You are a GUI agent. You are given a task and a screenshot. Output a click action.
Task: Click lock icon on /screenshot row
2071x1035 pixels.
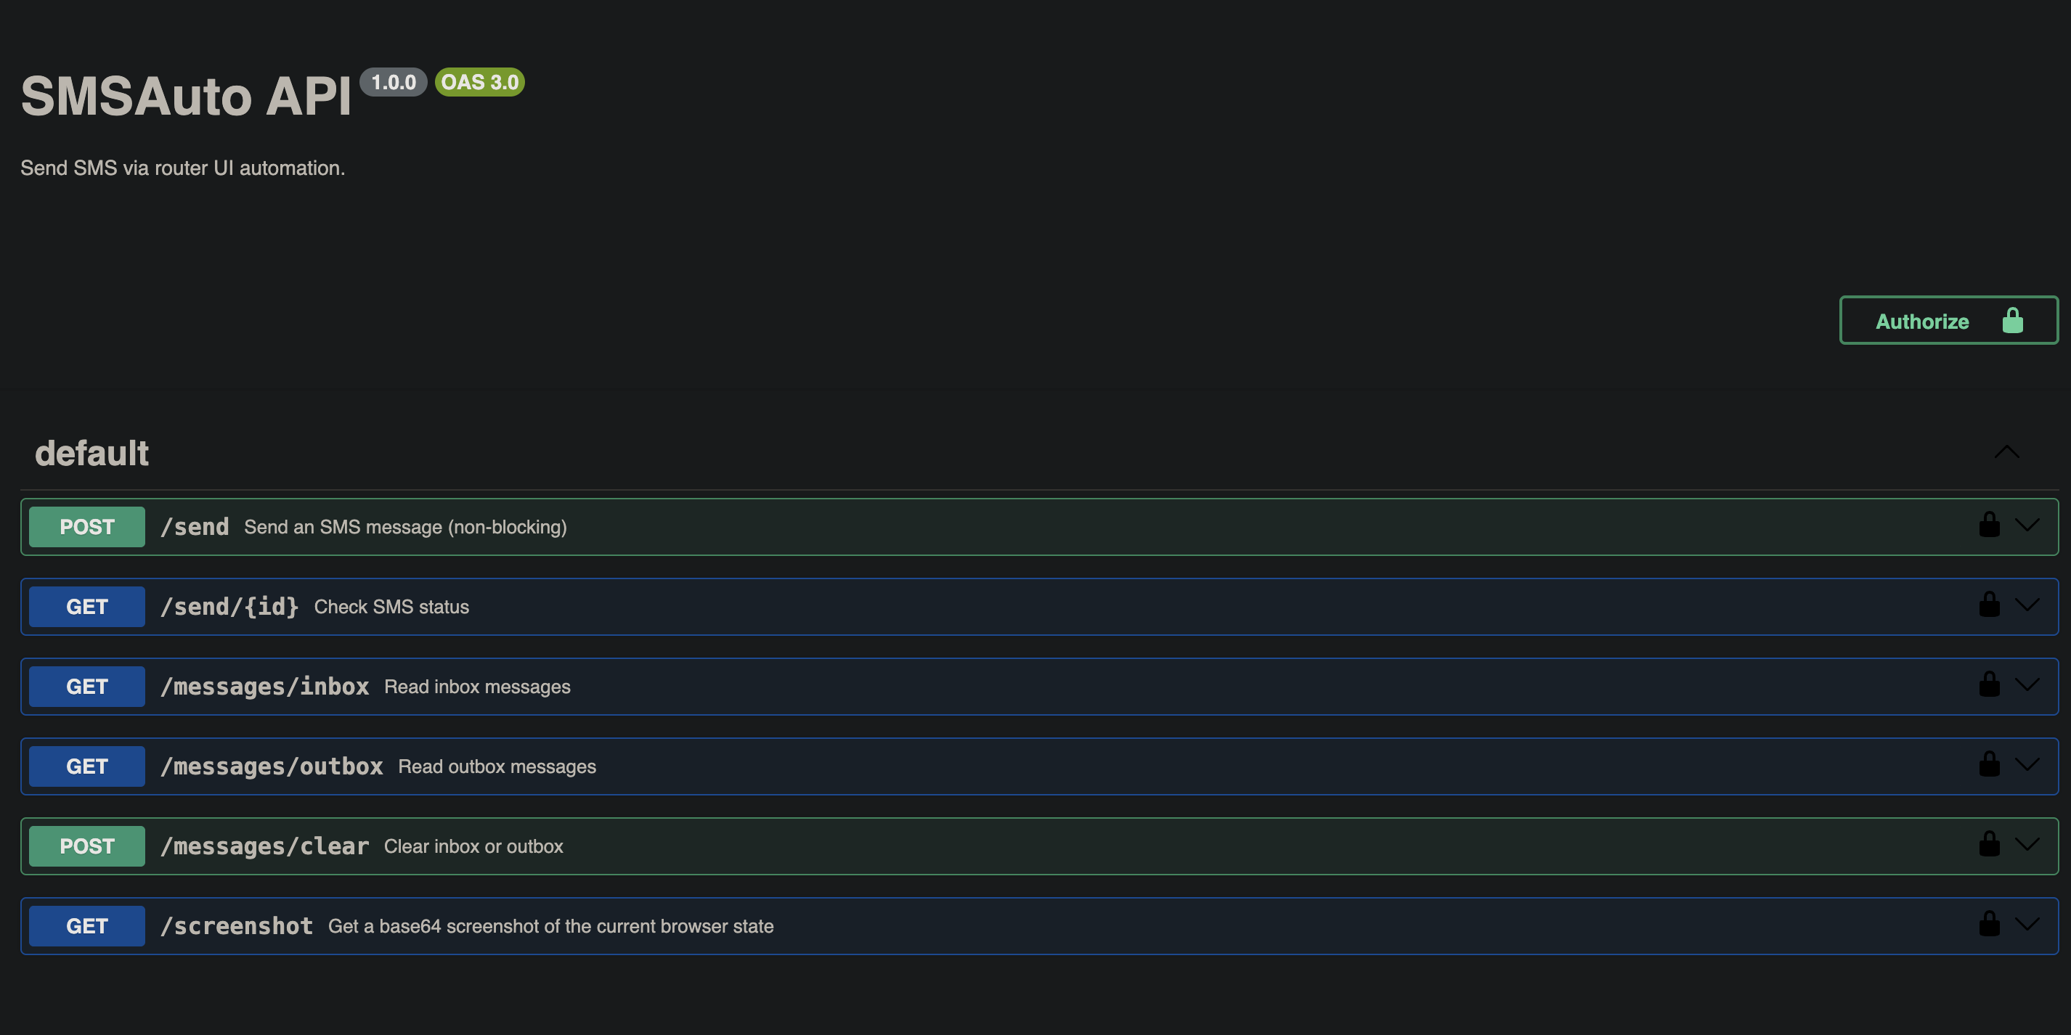[x=1989, y=924]
